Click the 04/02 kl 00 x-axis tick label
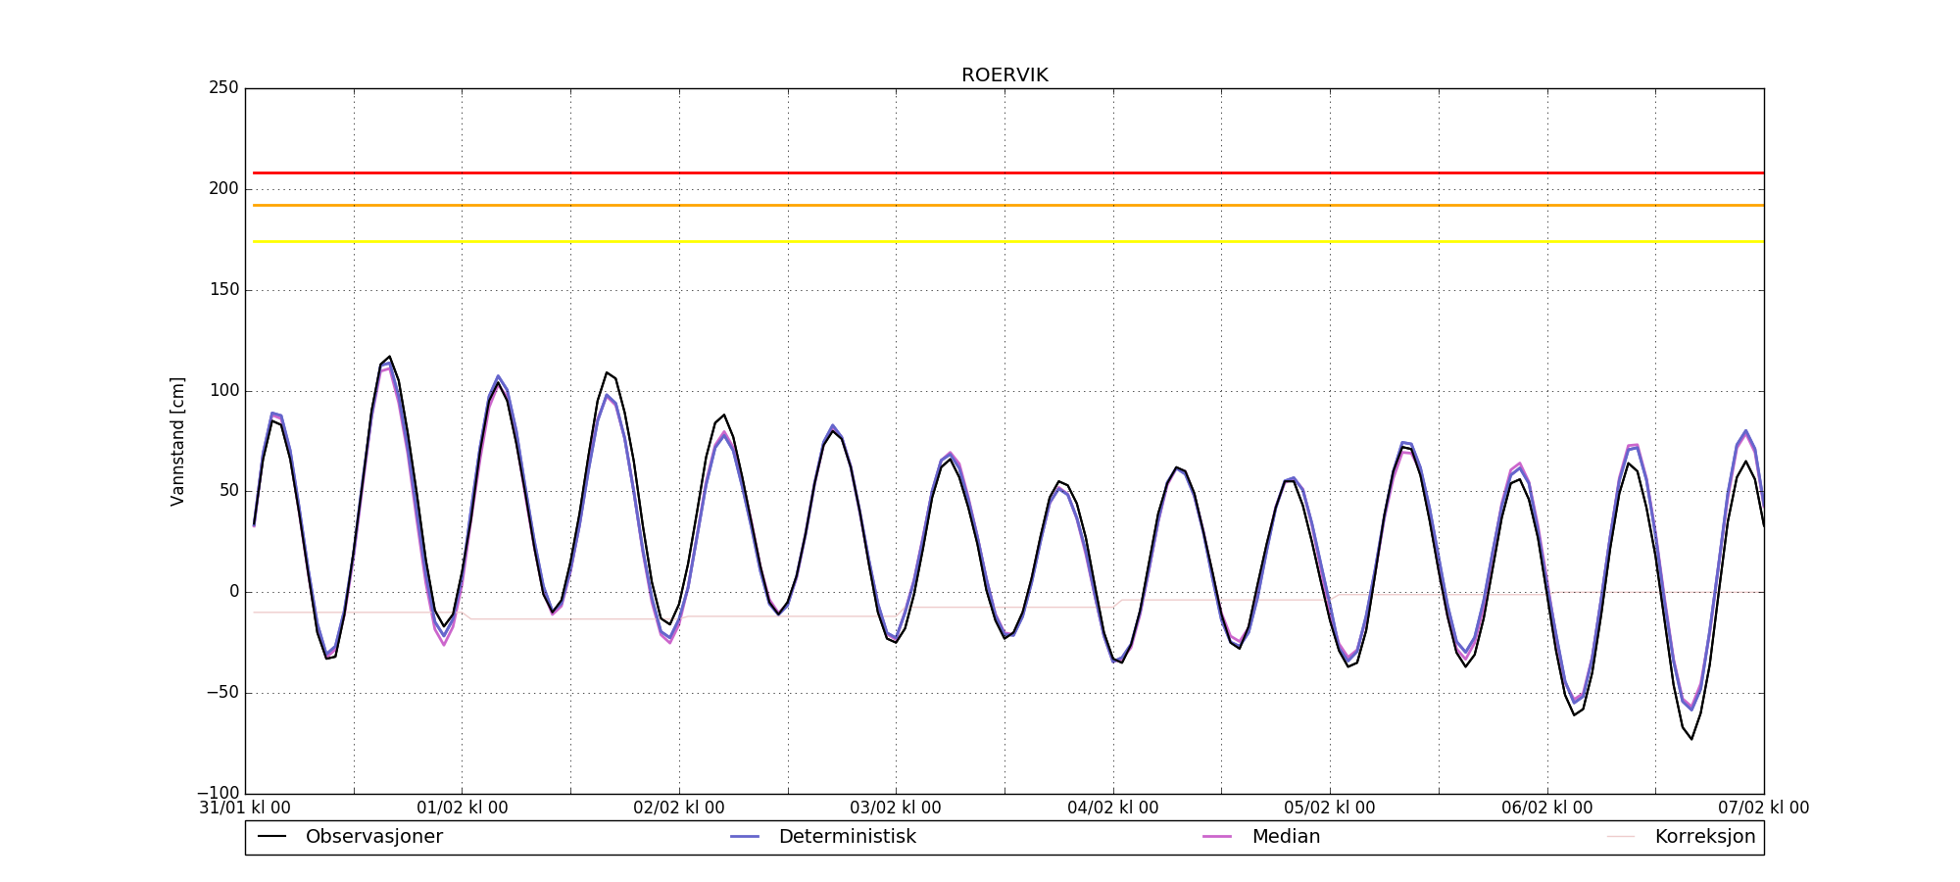 (1113, 808)
